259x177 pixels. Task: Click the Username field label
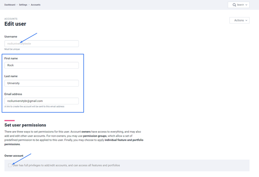pos(11,37)
